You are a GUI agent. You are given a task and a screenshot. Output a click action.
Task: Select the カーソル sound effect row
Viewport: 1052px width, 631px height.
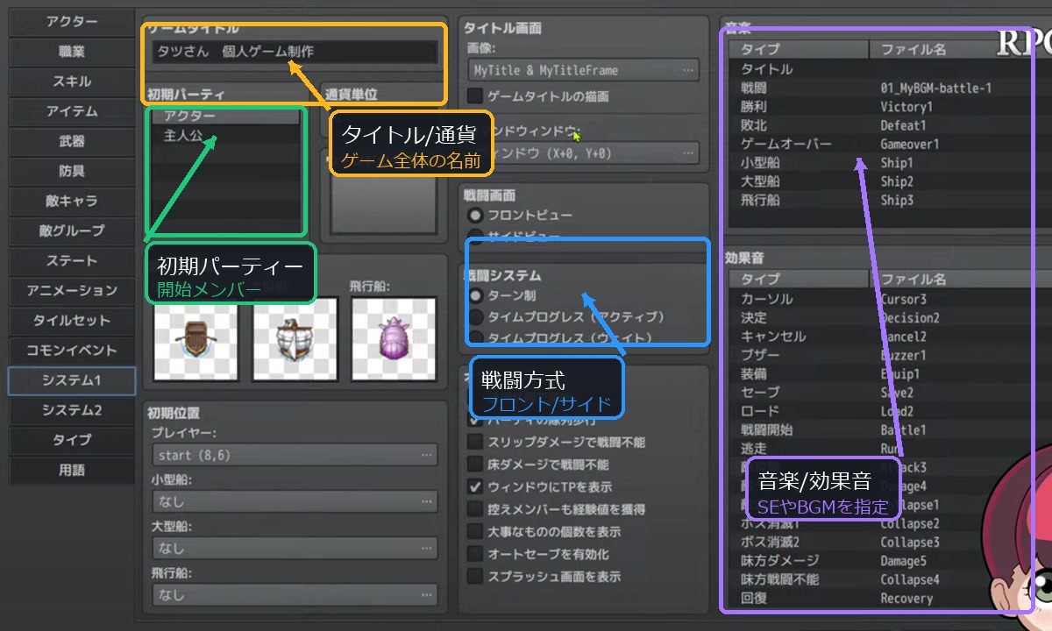point(890,299)
